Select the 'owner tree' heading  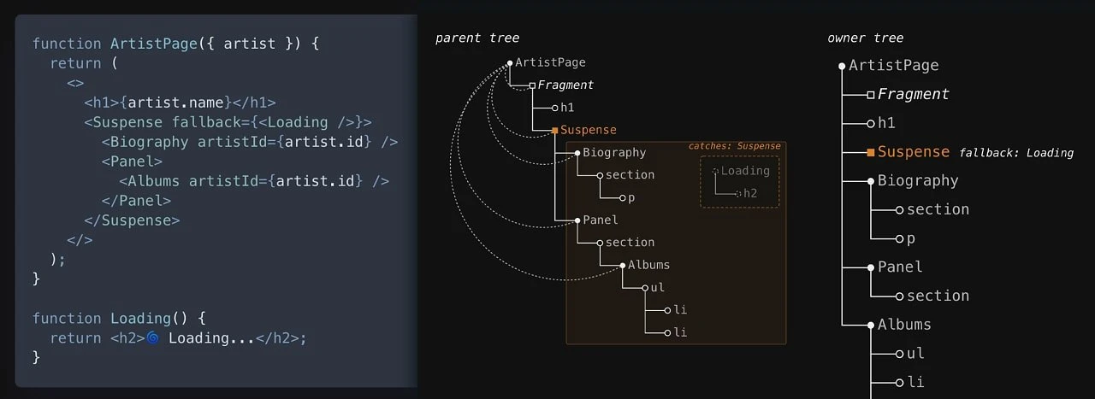[x=866, y=38]
